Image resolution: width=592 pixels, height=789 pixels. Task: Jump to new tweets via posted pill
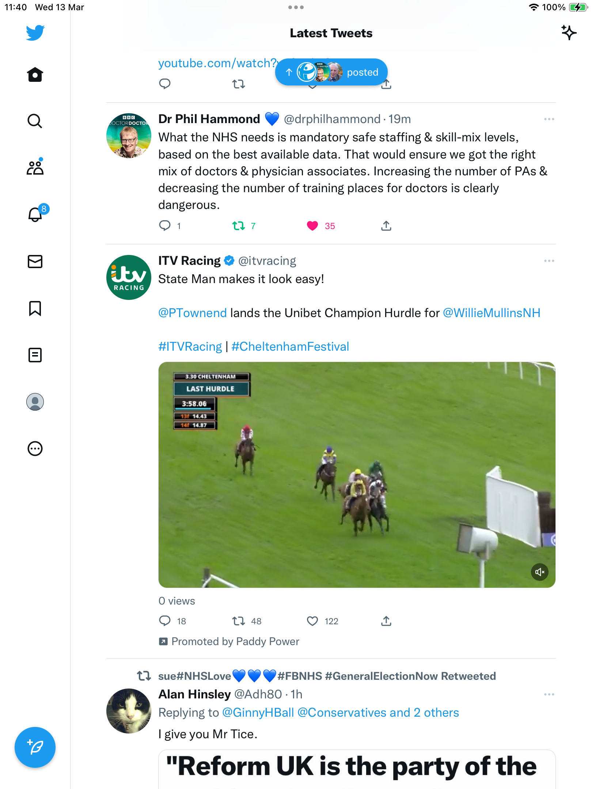[x=331, y=72]
